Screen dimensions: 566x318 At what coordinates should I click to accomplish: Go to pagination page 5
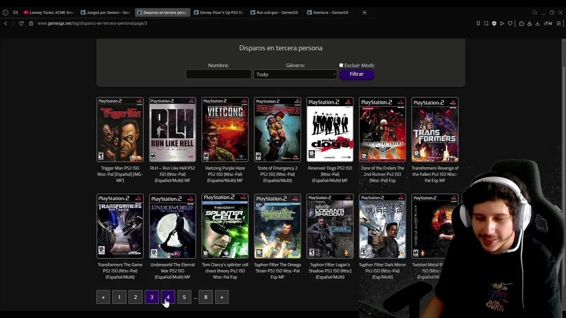(184, 297)
